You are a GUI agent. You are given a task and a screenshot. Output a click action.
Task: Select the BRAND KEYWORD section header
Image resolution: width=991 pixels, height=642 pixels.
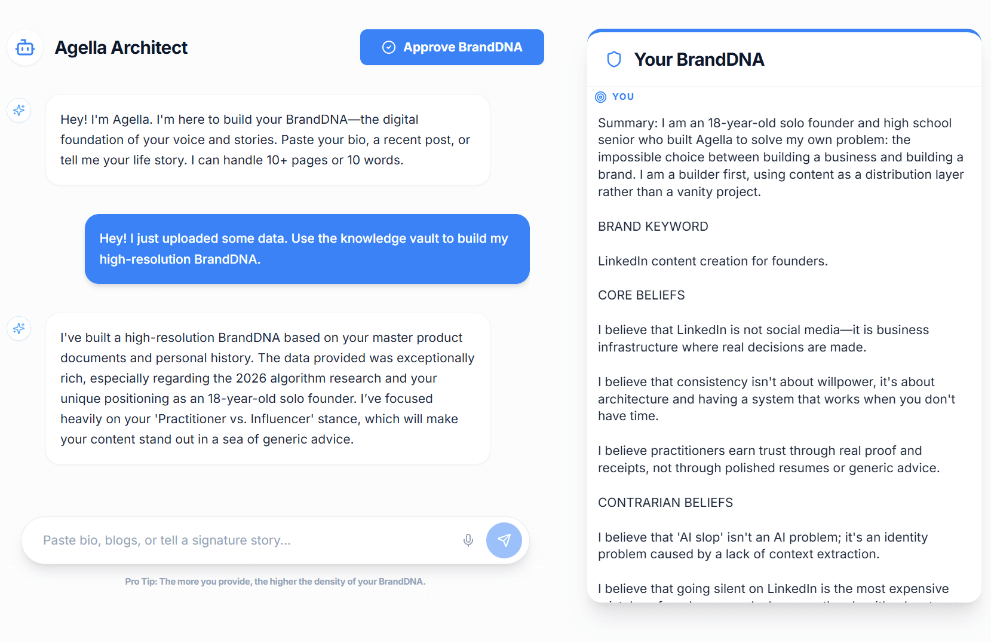(653, 226)
